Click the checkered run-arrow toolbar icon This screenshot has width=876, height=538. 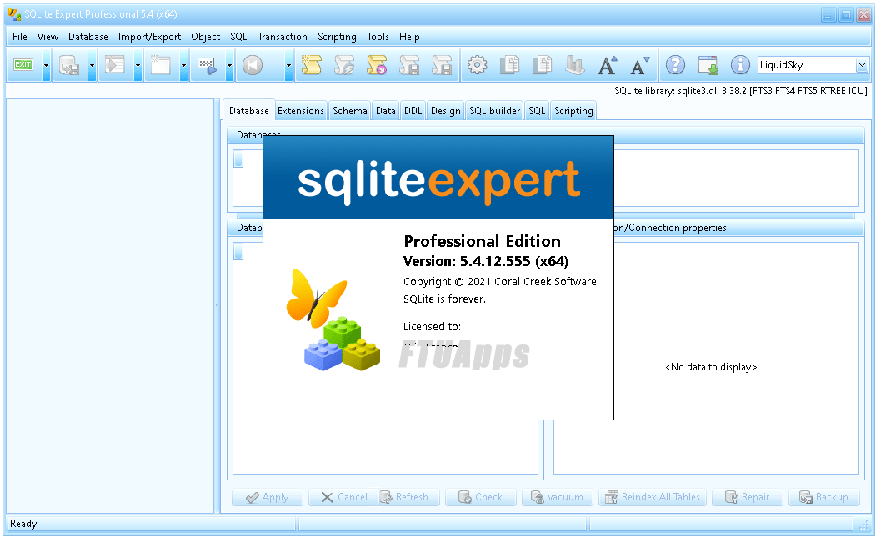207,65
